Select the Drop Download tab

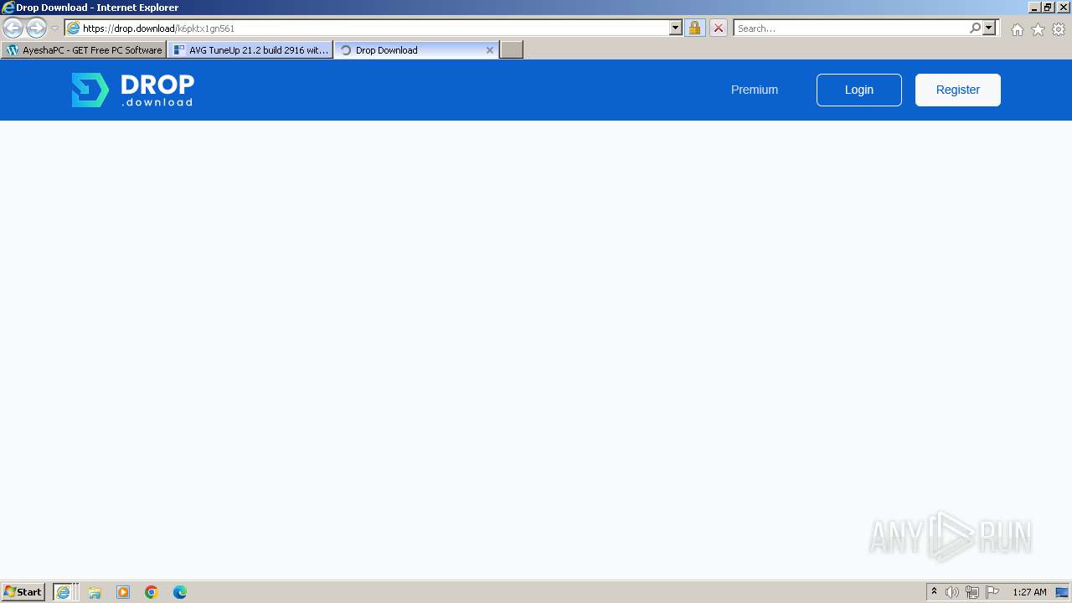pos(416,50)
